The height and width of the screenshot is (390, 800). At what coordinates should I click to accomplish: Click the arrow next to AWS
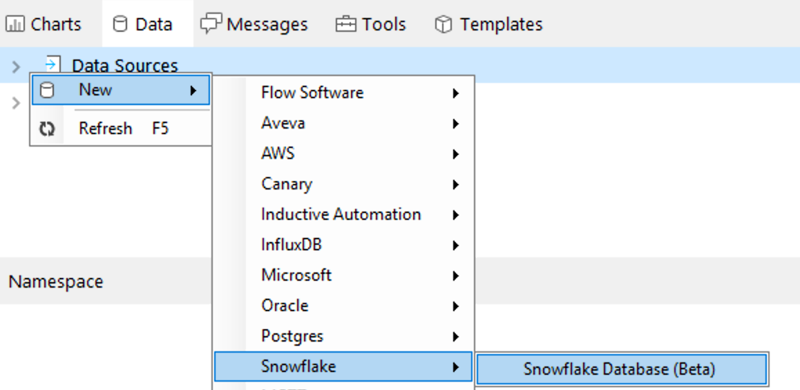(455, 154)
